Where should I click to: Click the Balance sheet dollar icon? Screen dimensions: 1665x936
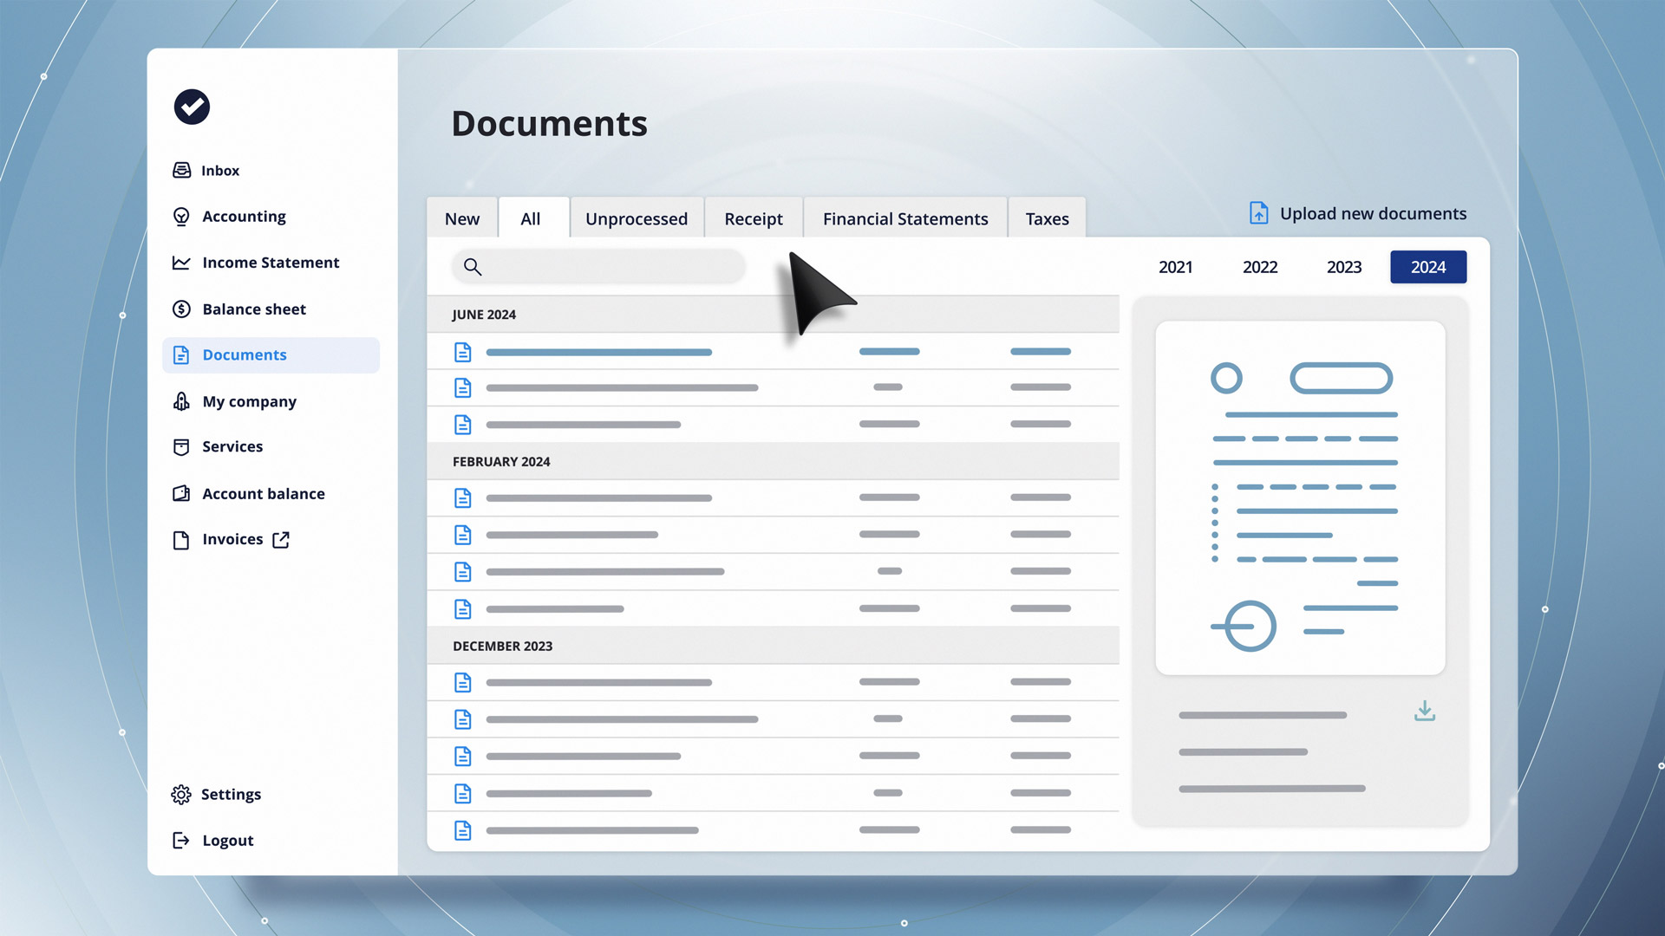181,309
